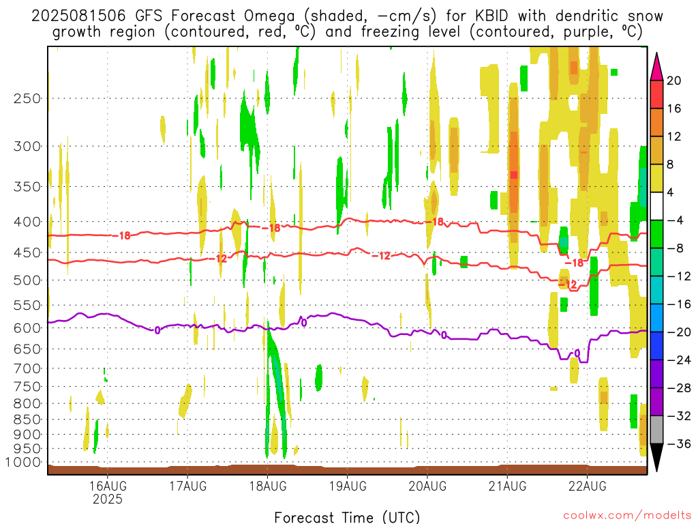Click the red 16–20 color scale swatch
The image size is (698, 524).
656,94
